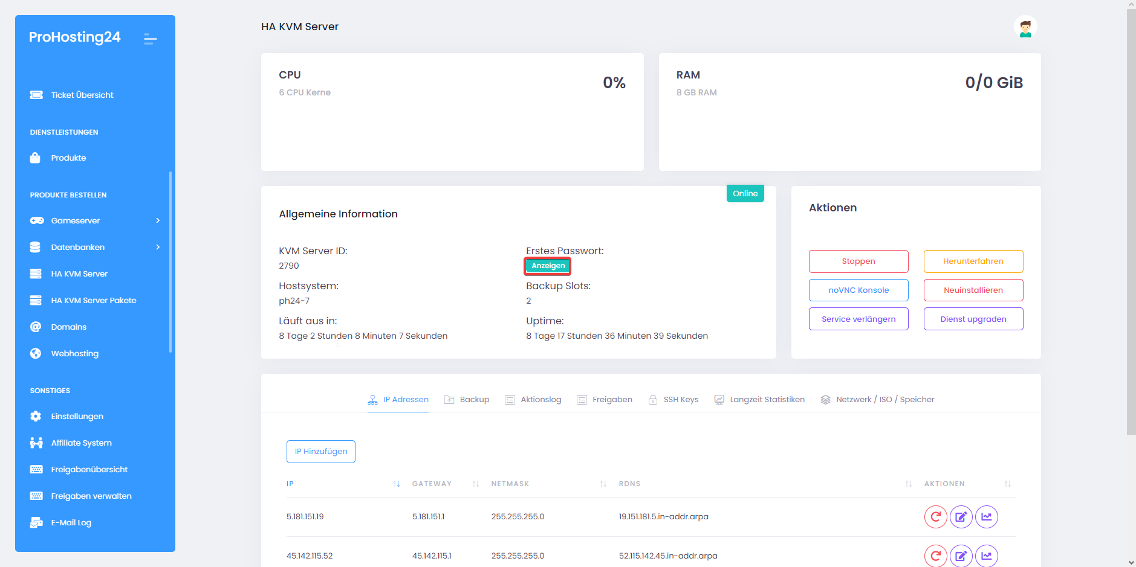
Task: Click the reload icon for IP 5.181.151.19
Action: pyautogui.click(x=935, y=517)
